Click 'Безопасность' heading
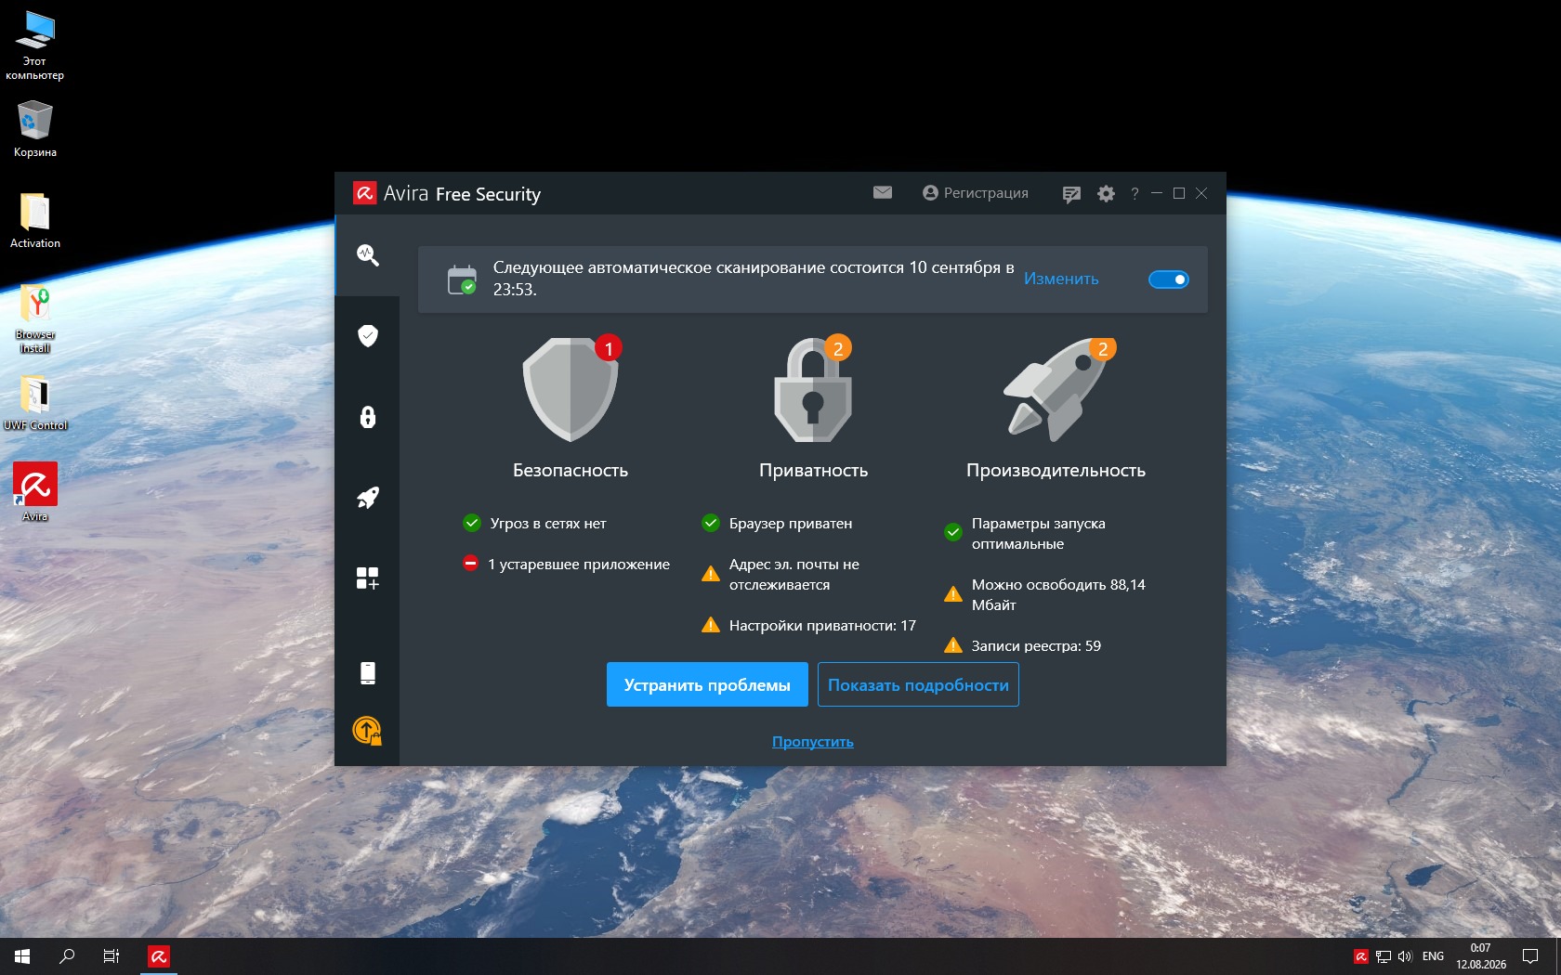The width and height of the screenshot is (1561, 975). (x=571, y=470)
